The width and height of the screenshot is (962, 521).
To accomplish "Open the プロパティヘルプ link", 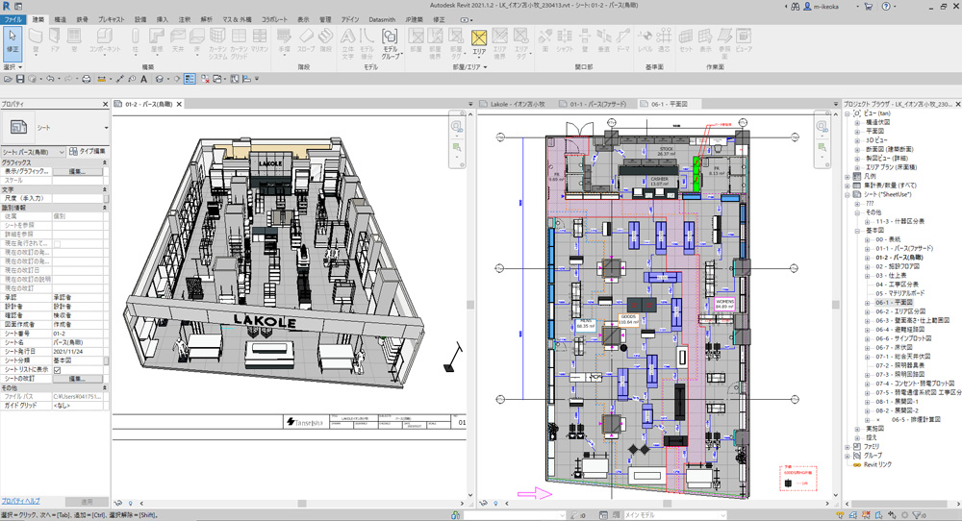I will (x=21, y=502).
